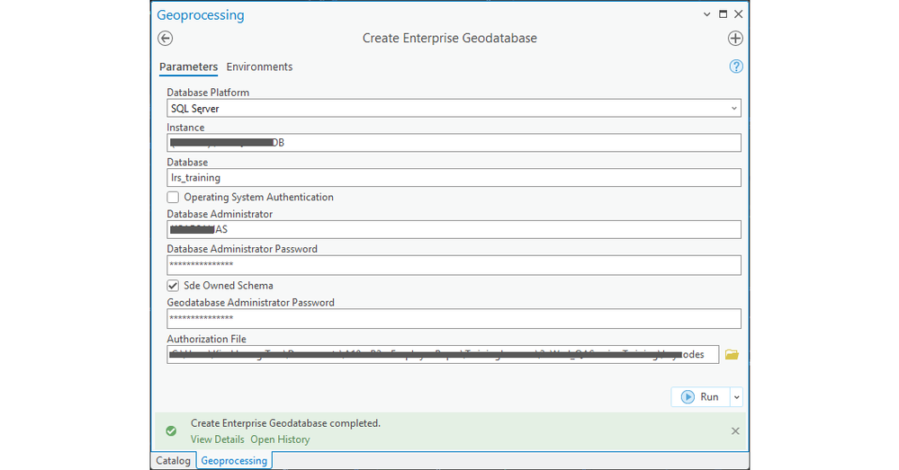Switch to the Catalog pane tab
The width and height of the screenshot is (899, 470).
173,461
